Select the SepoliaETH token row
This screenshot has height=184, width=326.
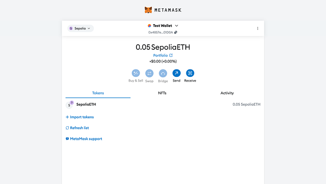pyautogui.click(x=163, y=105)
